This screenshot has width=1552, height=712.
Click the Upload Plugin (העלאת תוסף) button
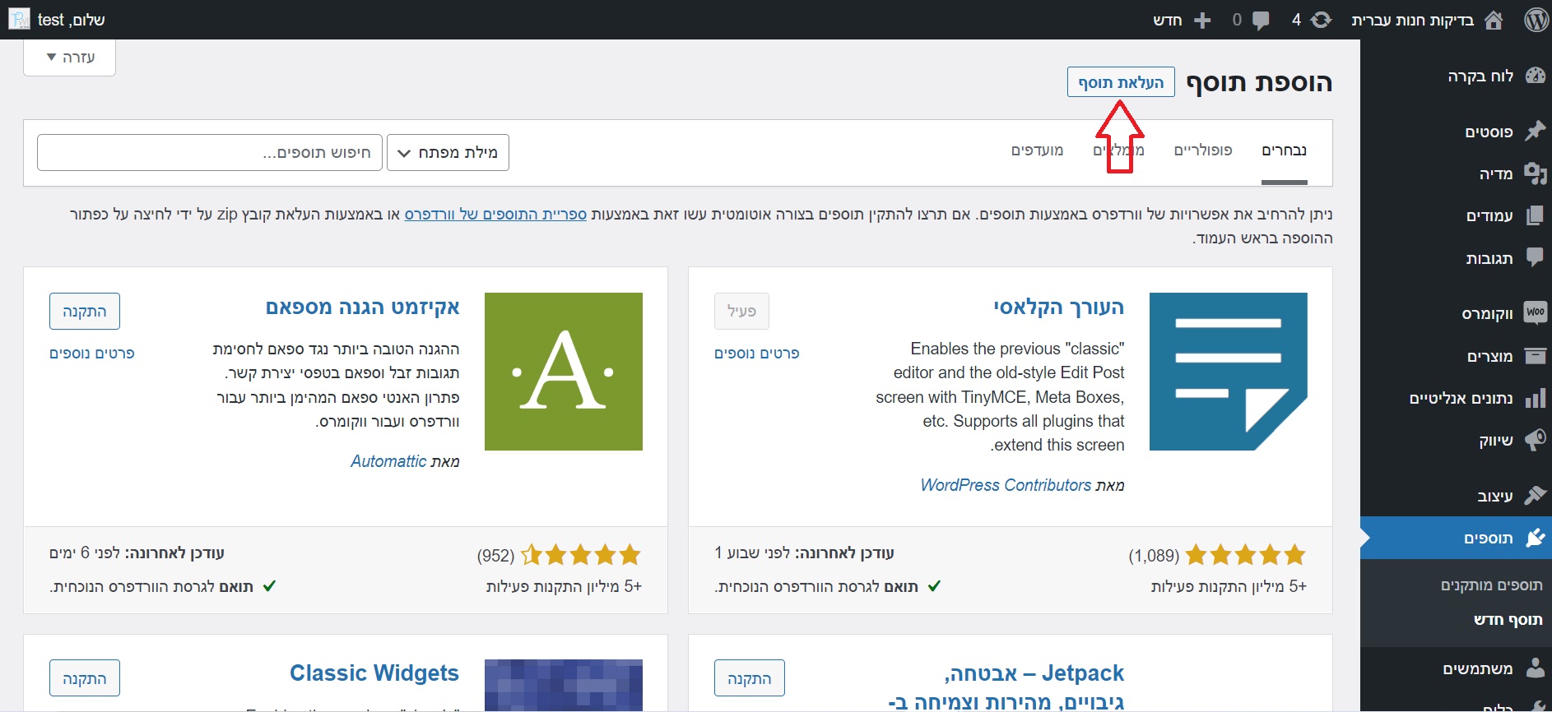pos(1121,82)
